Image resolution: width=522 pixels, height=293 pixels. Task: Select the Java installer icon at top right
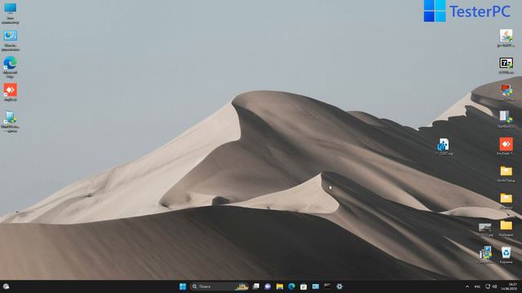click(x=506, y=38)
